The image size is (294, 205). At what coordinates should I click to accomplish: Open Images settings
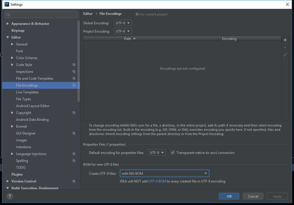click(x=21, y=140)
